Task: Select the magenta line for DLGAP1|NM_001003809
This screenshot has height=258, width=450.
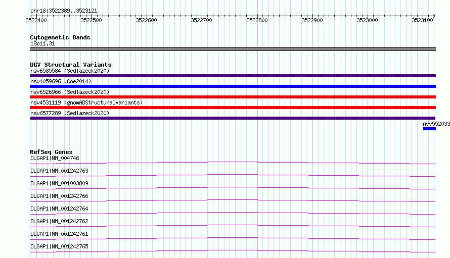Action: pos(233,188)
